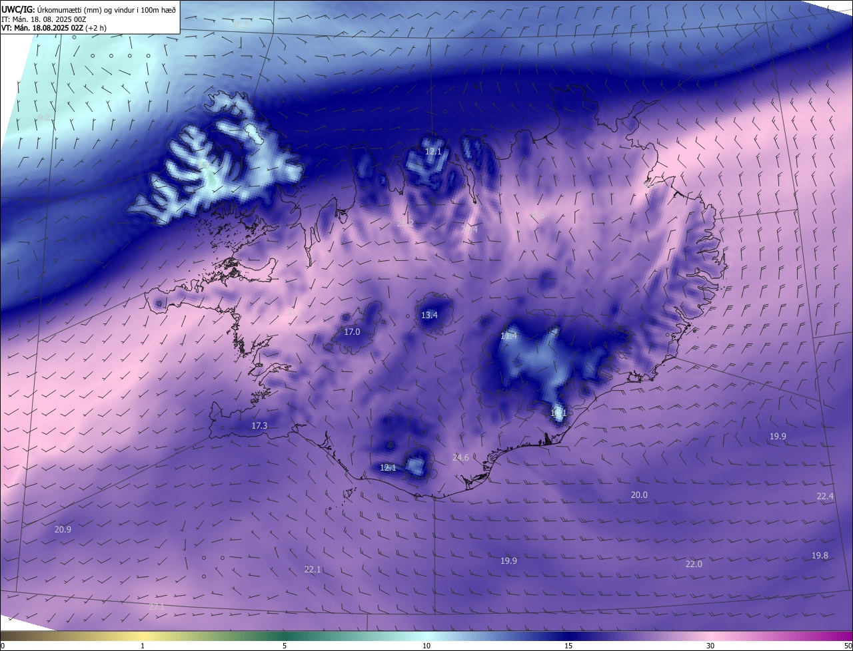Select the 'IT: Mán. 18. 08. 2025 00Z' line

click(43, 19)
